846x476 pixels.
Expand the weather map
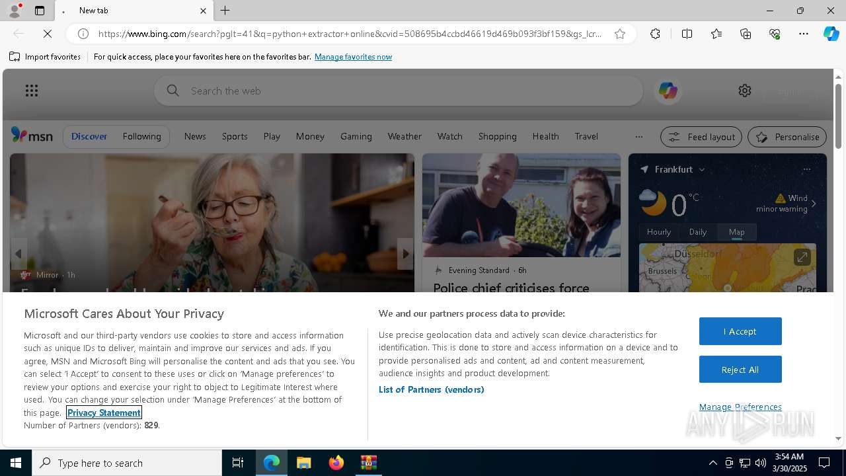[x=802, y=257]
